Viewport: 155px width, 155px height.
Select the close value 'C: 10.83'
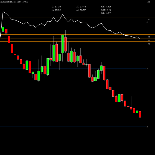(x=56, y=10)
